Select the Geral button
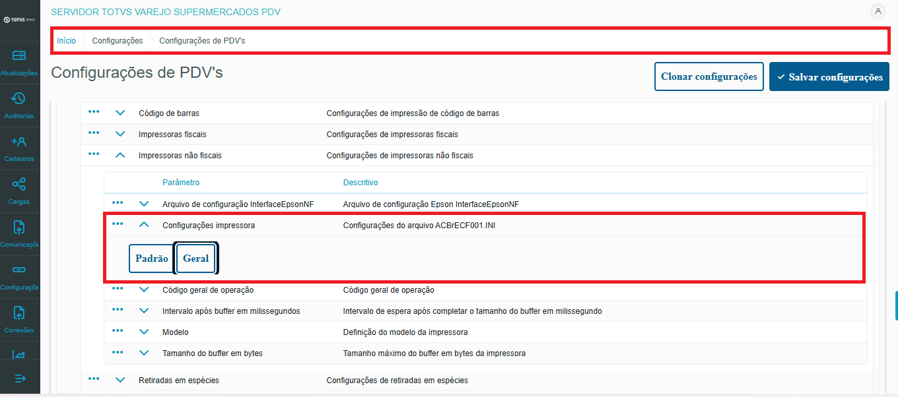 click(x=196, y=259)
